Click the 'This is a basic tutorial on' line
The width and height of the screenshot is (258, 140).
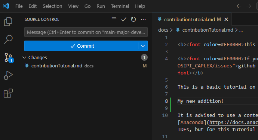(216, 87)
